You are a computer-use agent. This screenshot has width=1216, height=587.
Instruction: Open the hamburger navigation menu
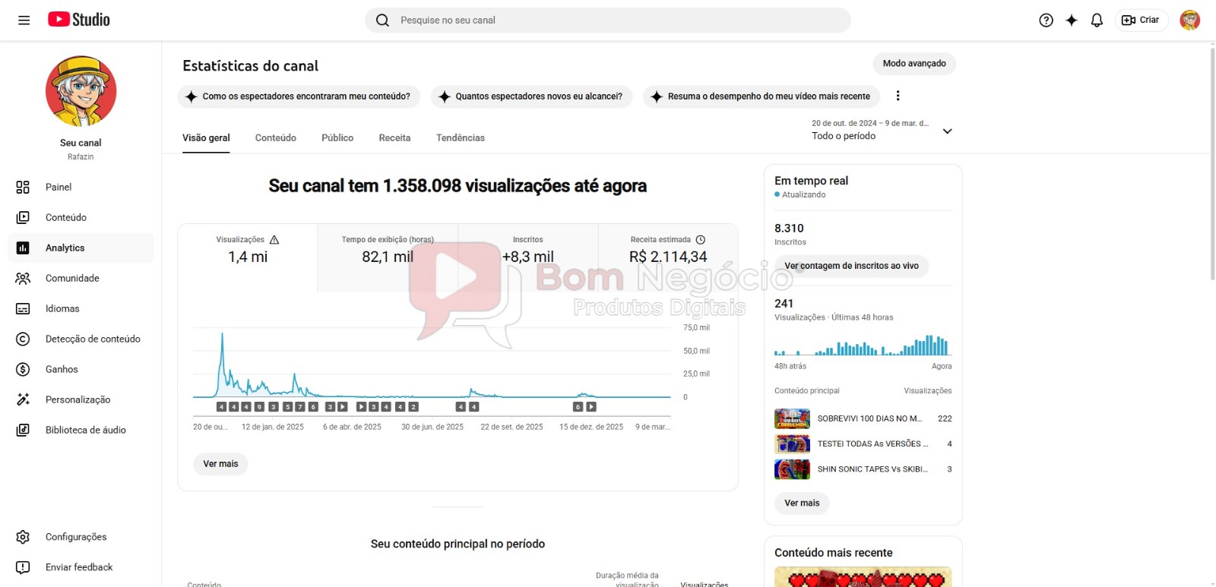24,21
